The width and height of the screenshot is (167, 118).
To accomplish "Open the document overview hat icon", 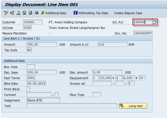I will pyautogui.click(x=37, y=13).
